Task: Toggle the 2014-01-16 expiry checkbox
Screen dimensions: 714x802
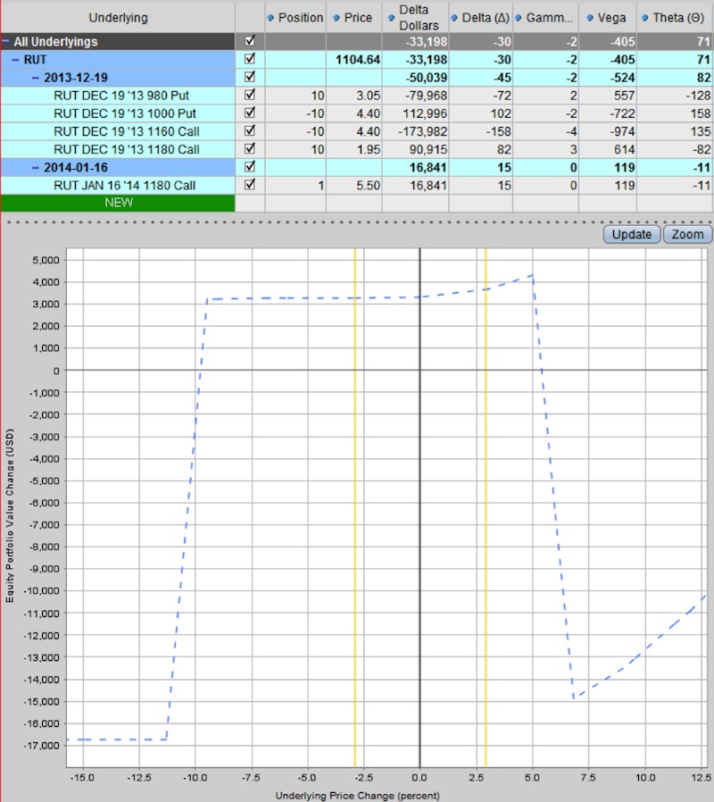Action: point(250,166)
